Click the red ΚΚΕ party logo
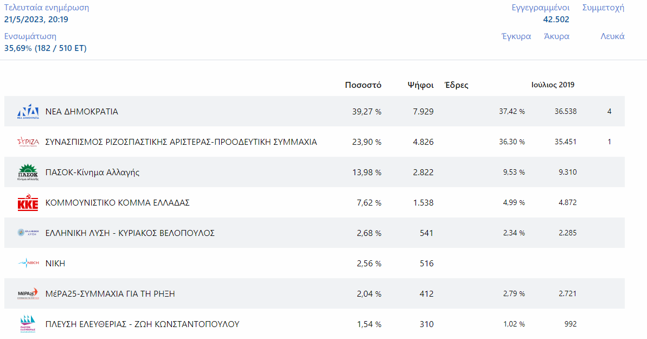Screen dimensions: 647x339 [x=28, y=203]
